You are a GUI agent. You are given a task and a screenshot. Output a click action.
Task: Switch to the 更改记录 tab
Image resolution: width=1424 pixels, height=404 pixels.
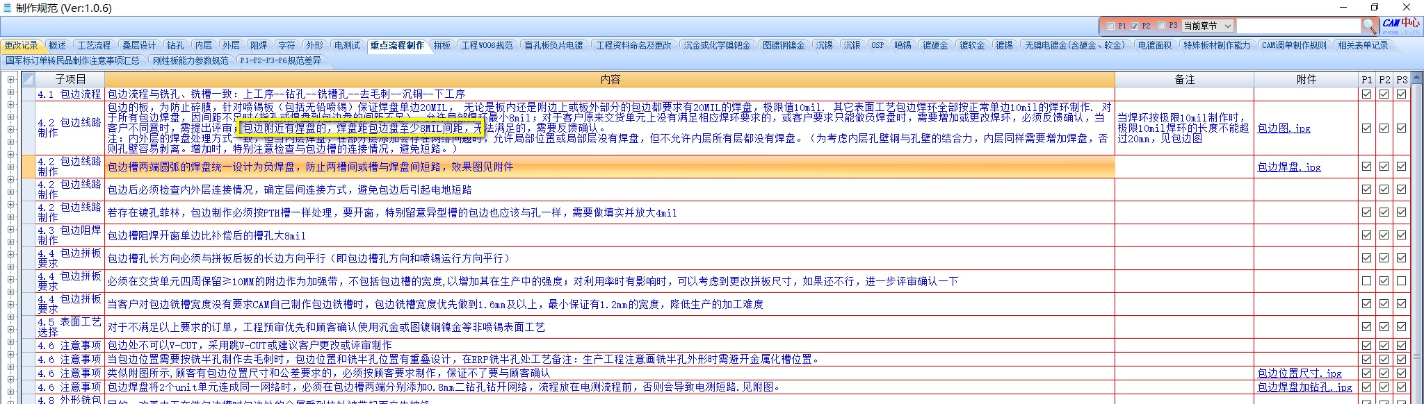click(x=22, y=45)
